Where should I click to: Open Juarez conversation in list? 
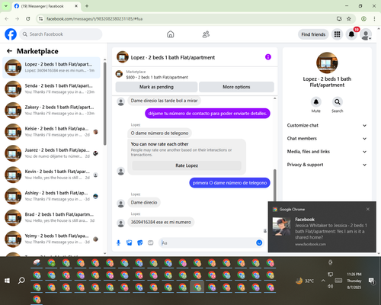coord(51,153)
